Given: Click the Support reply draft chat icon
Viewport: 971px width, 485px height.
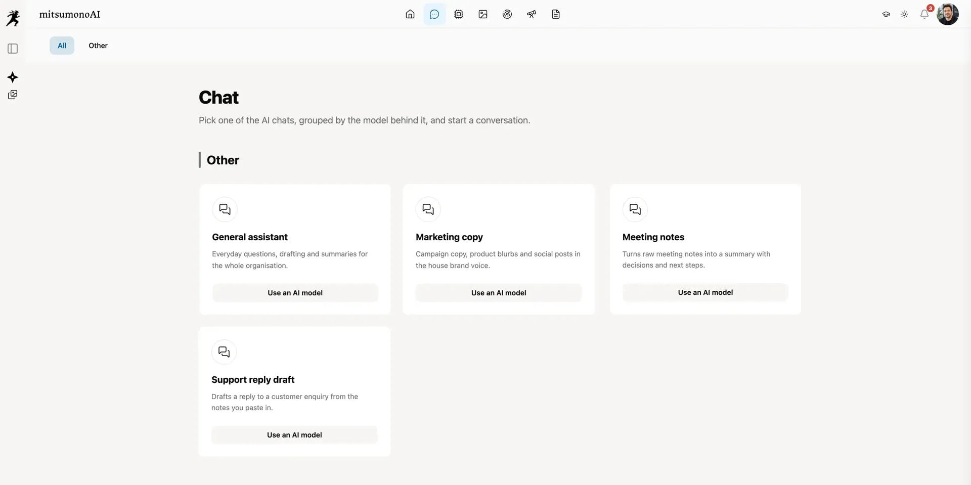Looking at the screenshot, I should click(x=224, y=352).
